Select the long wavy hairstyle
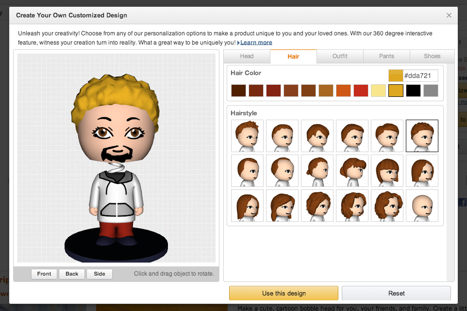The image size is (467, 311). point(352,205)
